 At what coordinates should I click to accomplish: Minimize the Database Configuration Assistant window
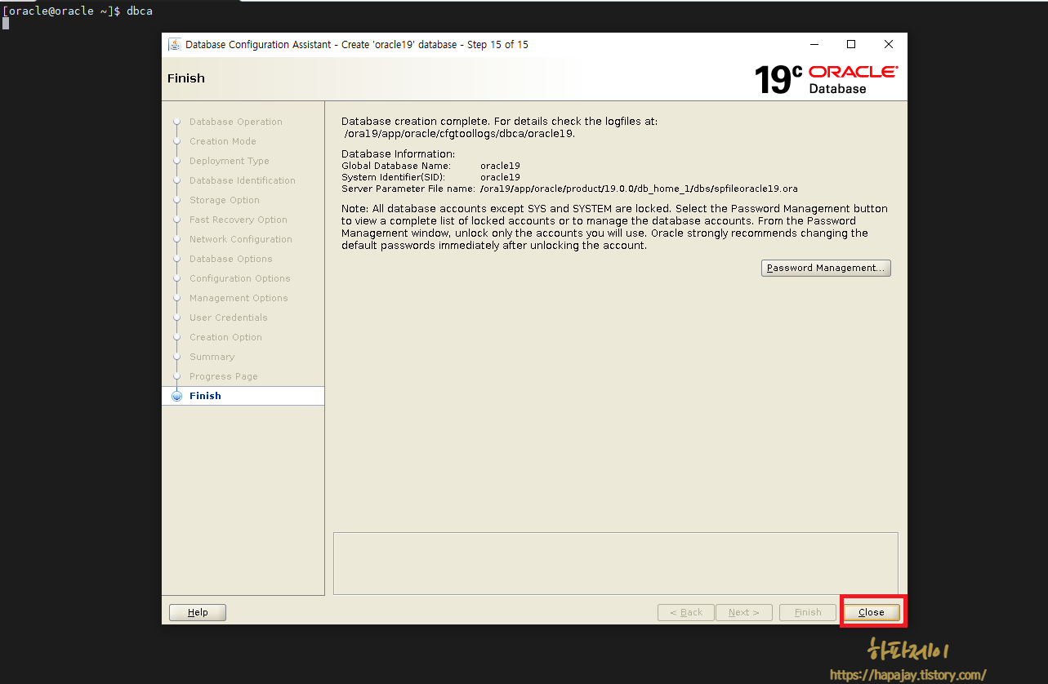click(x=814, y=44)
